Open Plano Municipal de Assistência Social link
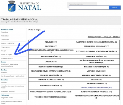Image resolution: width=123 pixels, height=105 pixels. coord(11,102)
